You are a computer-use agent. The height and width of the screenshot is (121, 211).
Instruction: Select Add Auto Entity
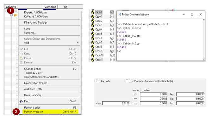(33, 89)
